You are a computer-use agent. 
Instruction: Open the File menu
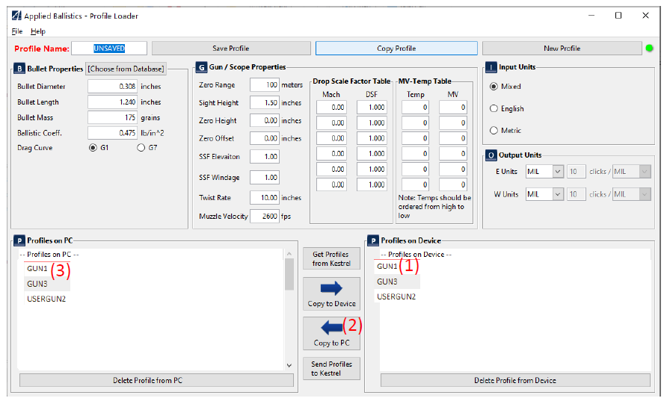[x=17, y=31]
